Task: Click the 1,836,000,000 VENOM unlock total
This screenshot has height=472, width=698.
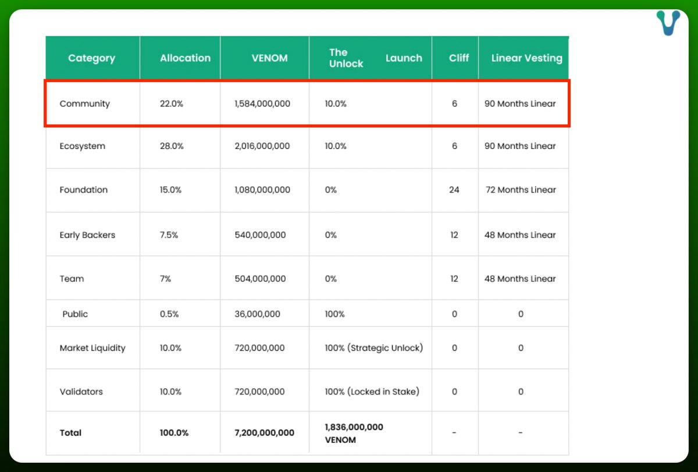Action: point(354,434)
